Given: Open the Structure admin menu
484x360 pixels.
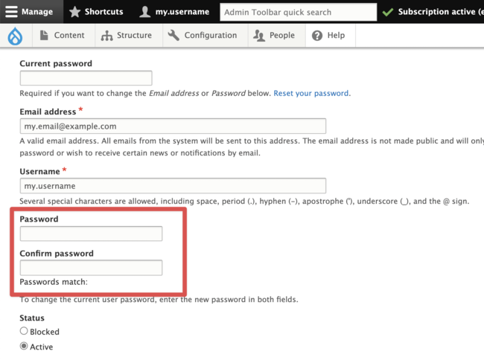Looking at the screenshot, I should pyautogui.click(x=134, y=35).
